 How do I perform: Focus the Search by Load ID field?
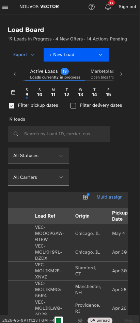(59, 134)
